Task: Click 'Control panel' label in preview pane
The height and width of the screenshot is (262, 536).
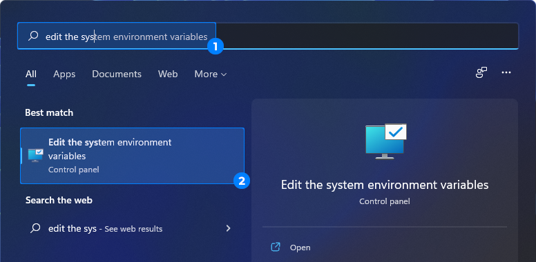Action: pyautogui.click(x=385, y=201)
